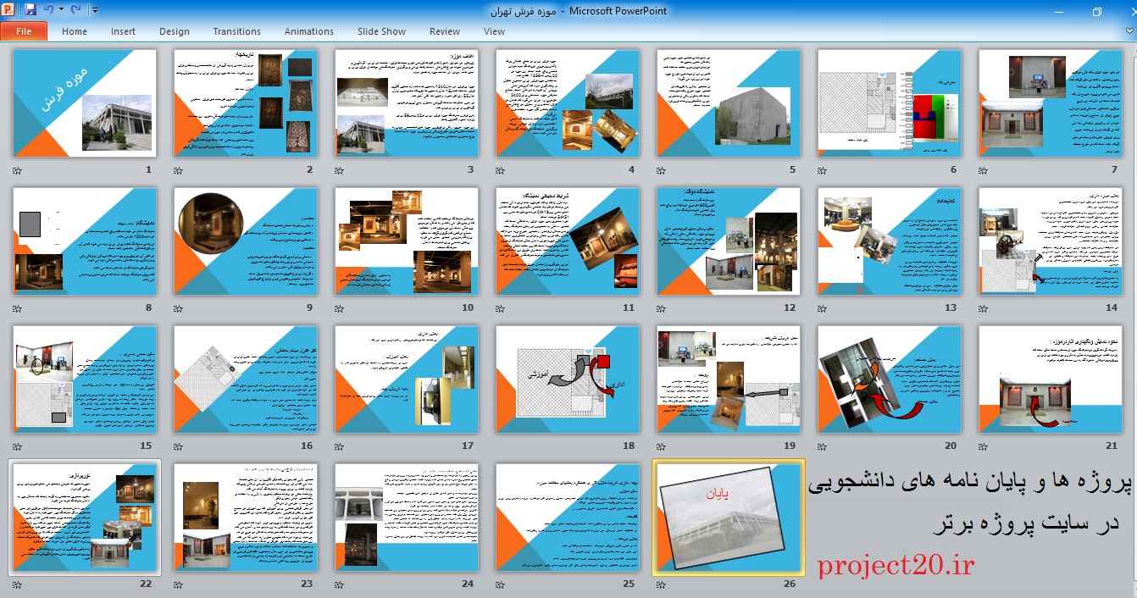
Task: Select slide 9 with the circular photo
Action: pyautogui.click(x=246, y=241)
